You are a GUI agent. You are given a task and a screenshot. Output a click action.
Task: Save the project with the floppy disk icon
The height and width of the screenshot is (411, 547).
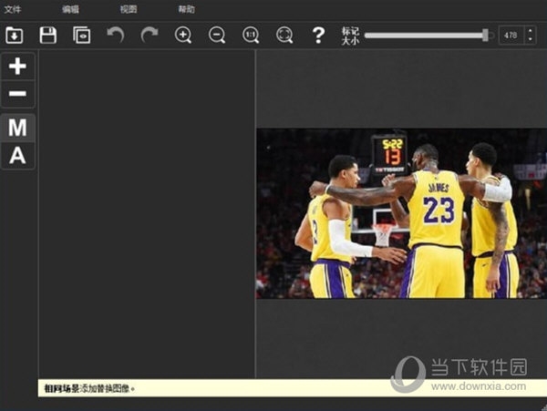pyautogui.click(x=48, y=36)
